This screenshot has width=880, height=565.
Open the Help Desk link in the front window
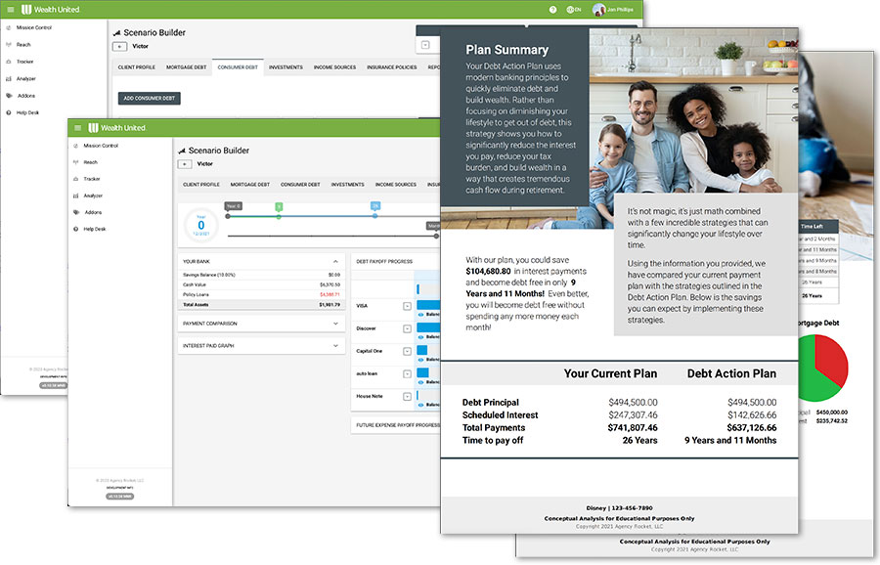(95, 229)
